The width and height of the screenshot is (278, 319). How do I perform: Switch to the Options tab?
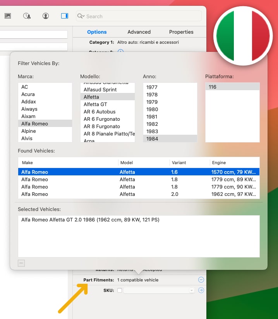pos(97,32)
